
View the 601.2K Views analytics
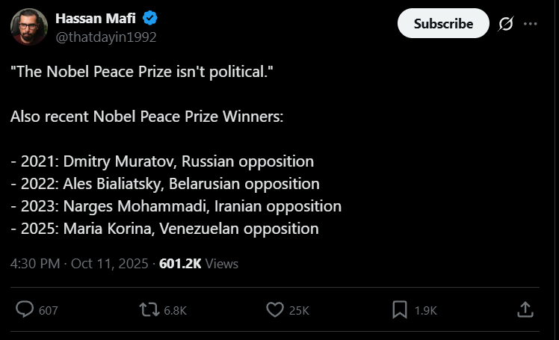pyautogui.click(x=199, y=263)
